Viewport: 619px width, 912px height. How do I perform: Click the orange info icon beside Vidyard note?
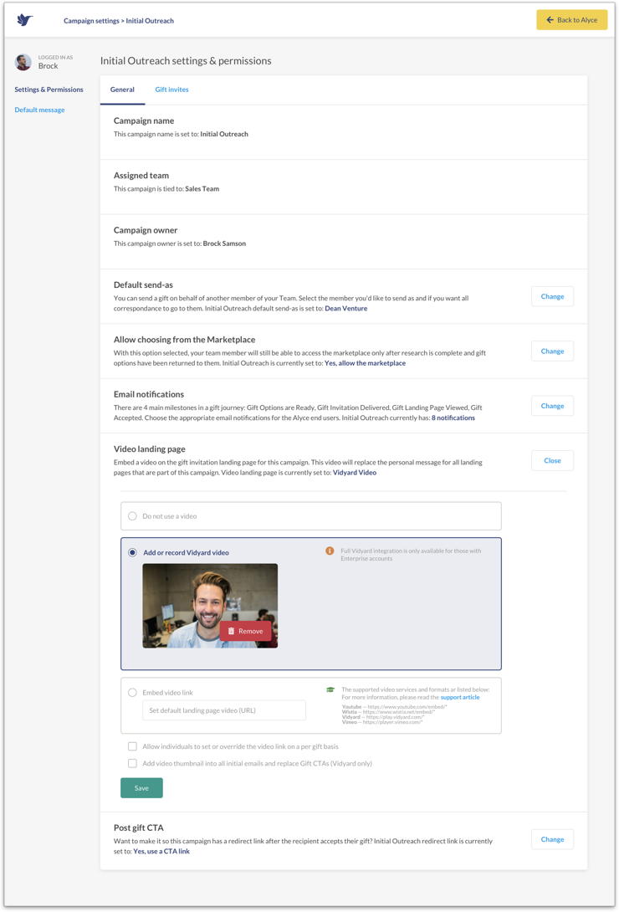click(x=330, y=551)
